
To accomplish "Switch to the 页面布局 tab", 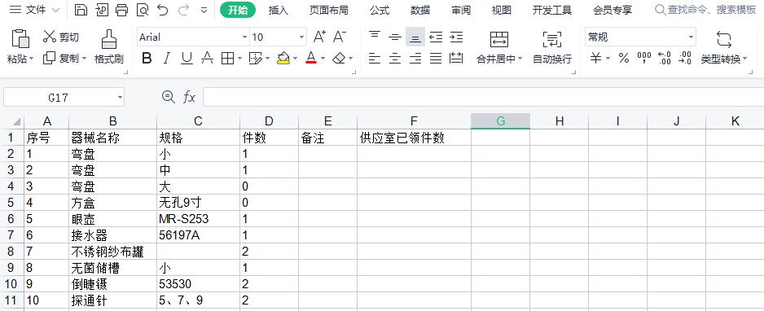I will point(329,11).
